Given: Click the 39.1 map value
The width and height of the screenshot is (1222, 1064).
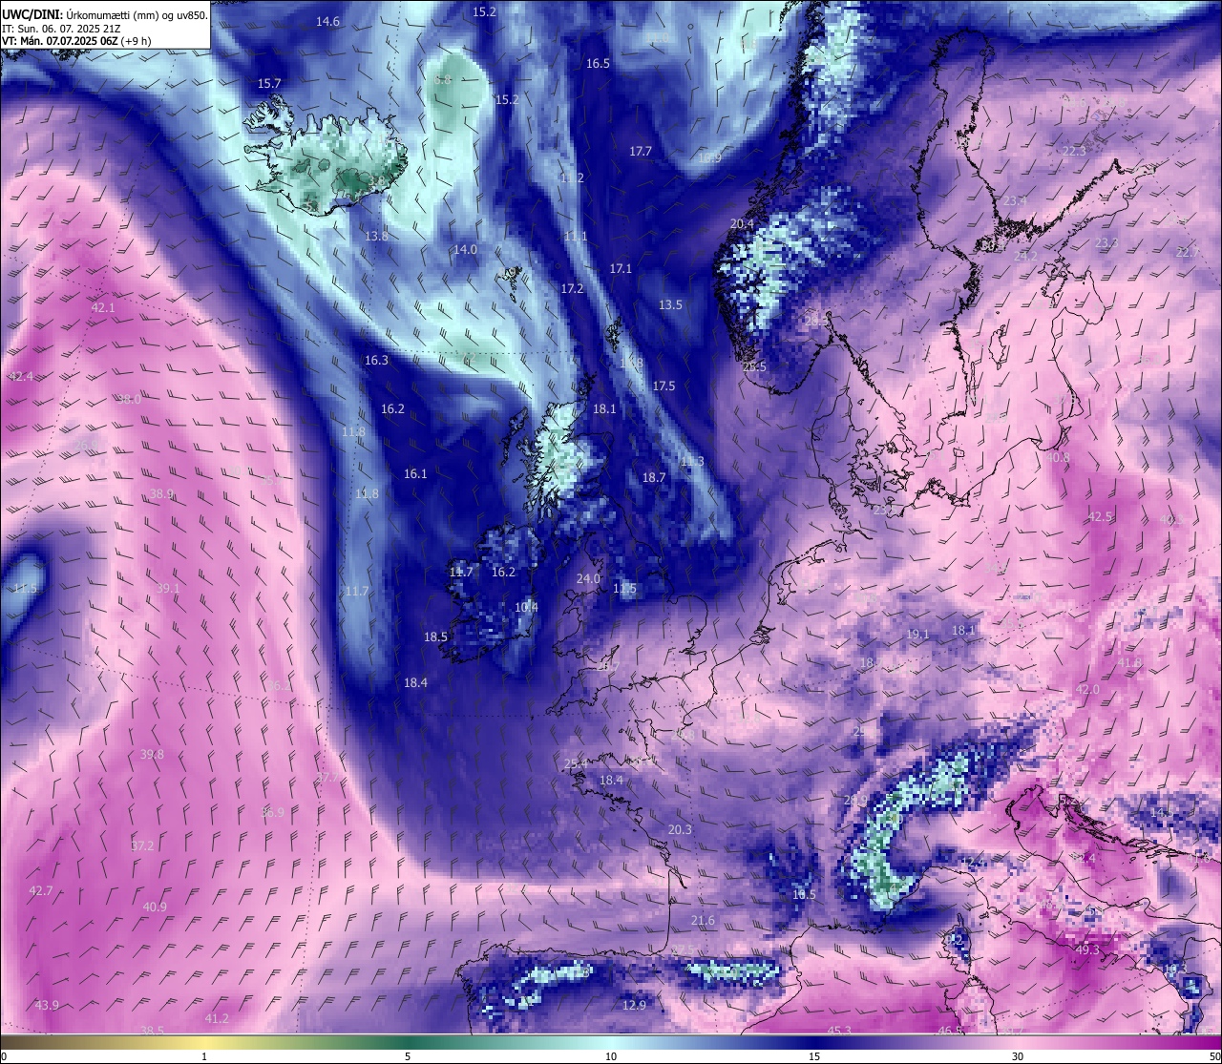Looking at the screenshot, I should (167, 588).
